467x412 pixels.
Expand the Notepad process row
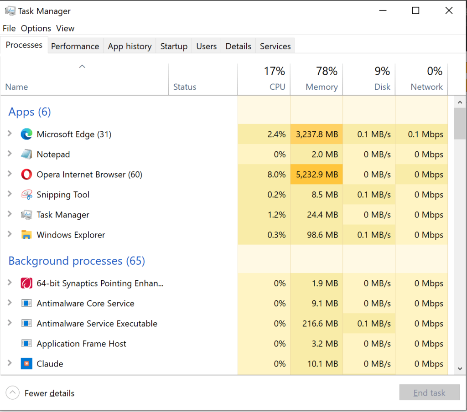coord(10,154)
